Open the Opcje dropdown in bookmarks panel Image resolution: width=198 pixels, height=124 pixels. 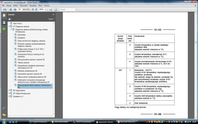(51, 19)
